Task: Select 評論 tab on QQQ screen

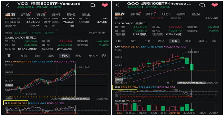Action: click(x=135, y=14)
